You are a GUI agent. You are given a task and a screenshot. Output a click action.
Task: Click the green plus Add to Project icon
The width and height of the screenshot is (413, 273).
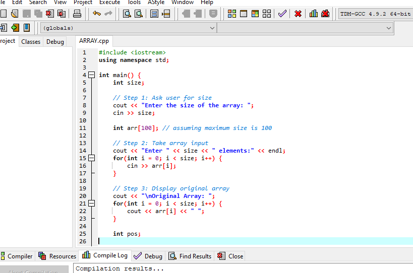[x=15, y=28]
